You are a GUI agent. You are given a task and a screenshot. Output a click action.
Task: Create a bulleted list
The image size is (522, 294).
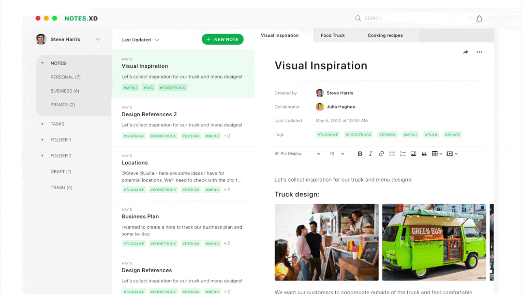point(392,154)
